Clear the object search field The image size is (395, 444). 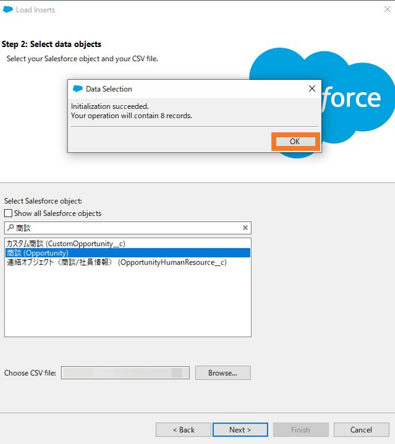pos(245,228)
